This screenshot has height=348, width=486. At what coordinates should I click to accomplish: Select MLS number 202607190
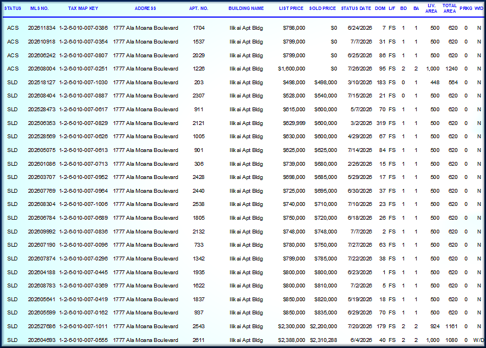click(x=41, y=244)
